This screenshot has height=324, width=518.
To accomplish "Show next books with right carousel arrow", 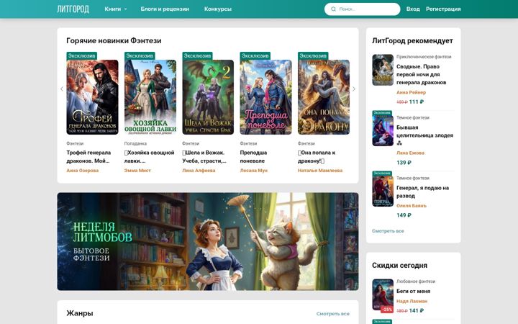I will 354,89.
